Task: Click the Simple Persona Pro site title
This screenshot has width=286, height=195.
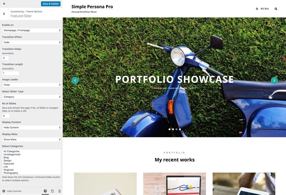Action: point(92,7)
